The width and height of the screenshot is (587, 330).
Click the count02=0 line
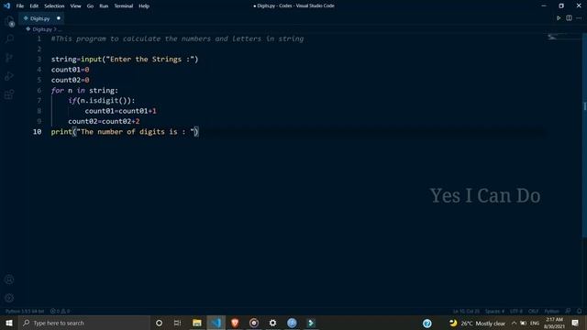(x=70, y=80)
